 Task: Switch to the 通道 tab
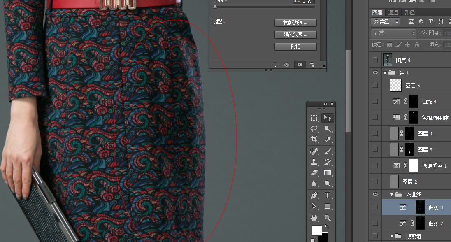pyautogui.click(x=393, y=13)
